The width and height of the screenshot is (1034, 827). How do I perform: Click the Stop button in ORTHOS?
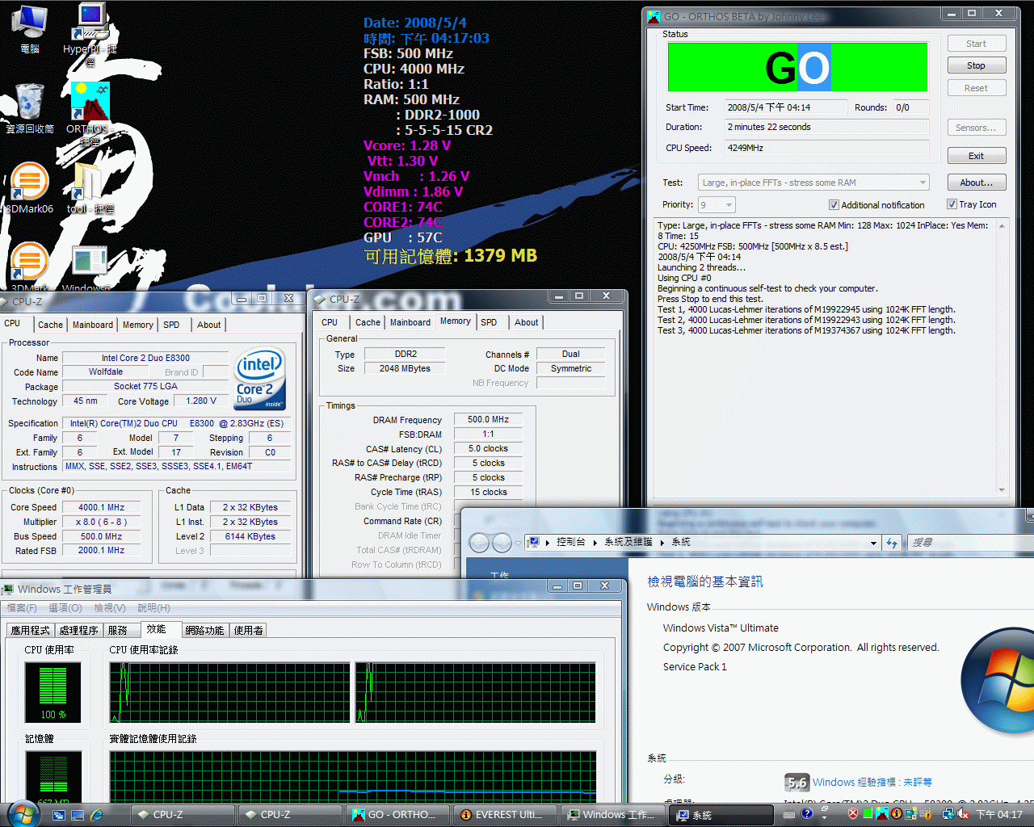tap(976, 65)
